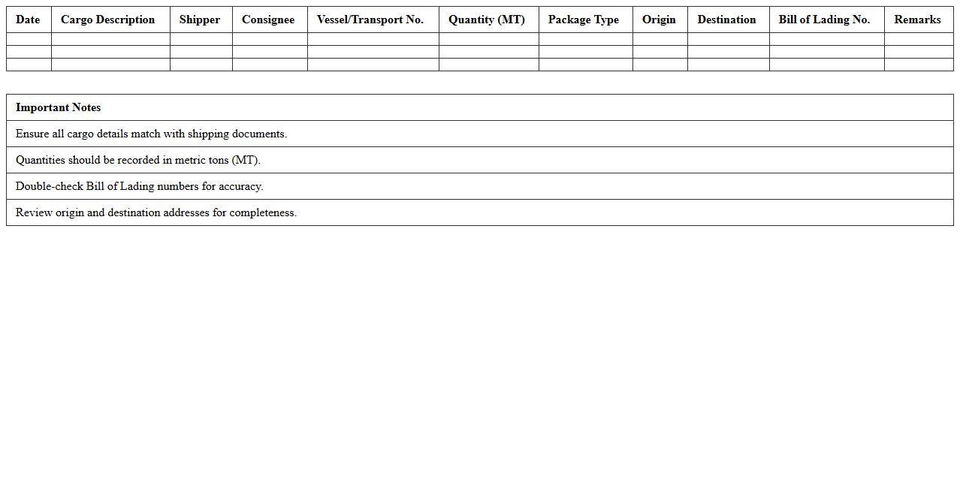Image resolution: width=960 pixels, height=488 pixels.
Task: Select the note about metric tons recording
Action: click(478, 159)
